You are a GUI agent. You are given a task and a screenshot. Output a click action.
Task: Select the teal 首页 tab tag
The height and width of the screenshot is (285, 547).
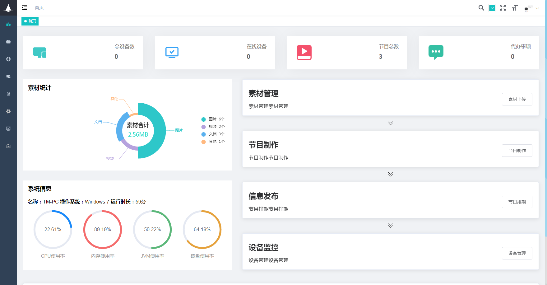pyautogui.click(x=30, y=21)
